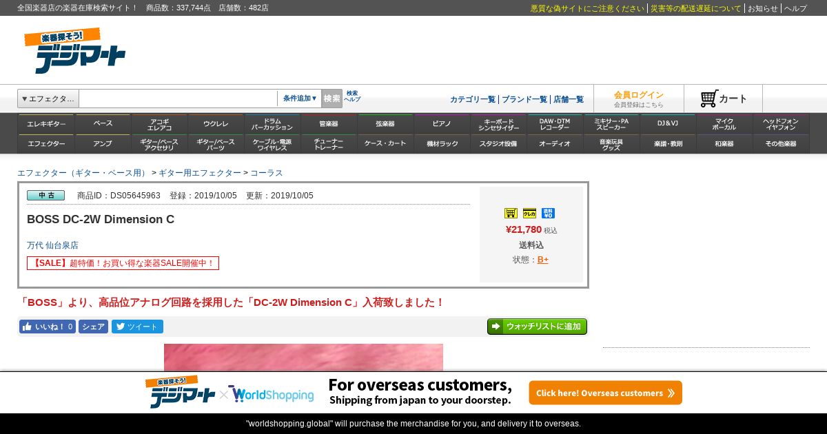Expand the add-conditions dropdown
827x434 pixels.
pyautogui.click(x=299, y=99)
